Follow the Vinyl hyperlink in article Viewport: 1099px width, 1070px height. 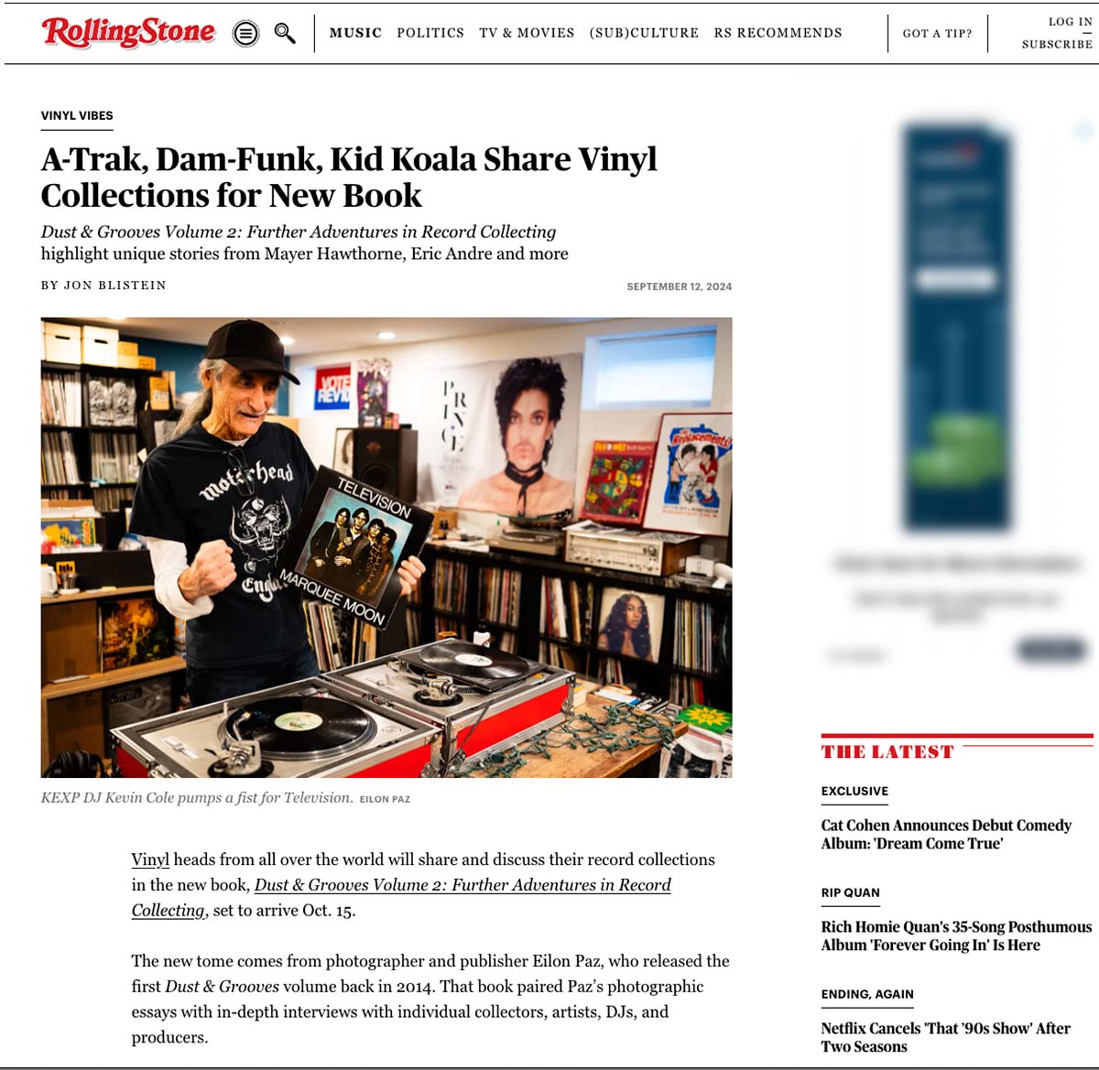[x=150, y=859]
